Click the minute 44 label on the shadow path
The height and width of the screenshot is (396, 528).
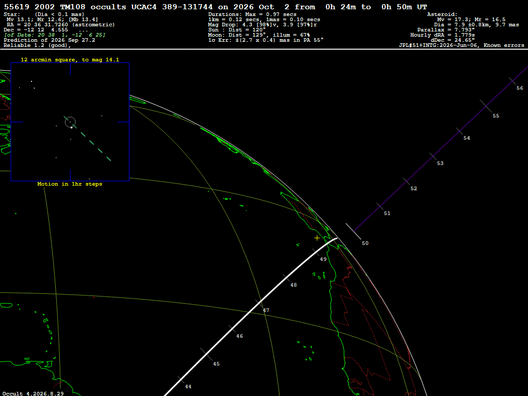coord(188,387)
